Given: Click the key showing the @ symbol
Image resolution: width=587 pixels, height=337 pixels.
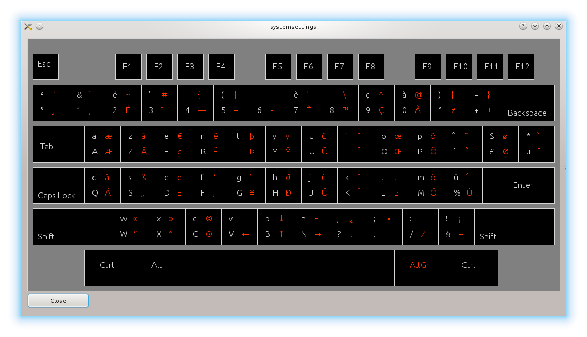Looking at the screenshot, I should pos(412,103).
